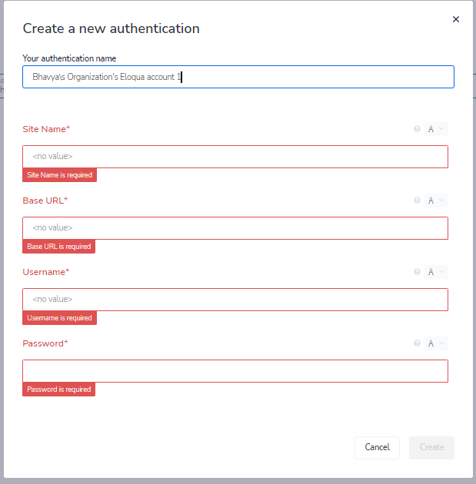This screenshot has height=484, width=476.
Task: Click the Create button
Action: 431,447
